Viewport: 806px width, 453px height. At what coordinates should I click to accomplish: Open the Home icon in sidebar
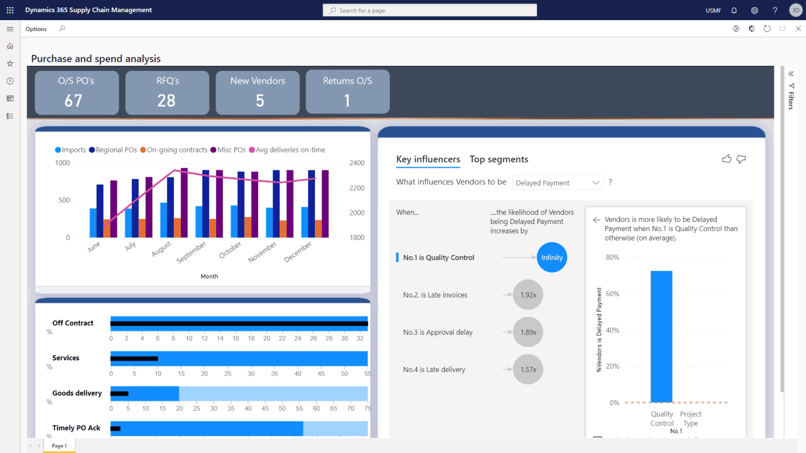[x=10, y=46]
